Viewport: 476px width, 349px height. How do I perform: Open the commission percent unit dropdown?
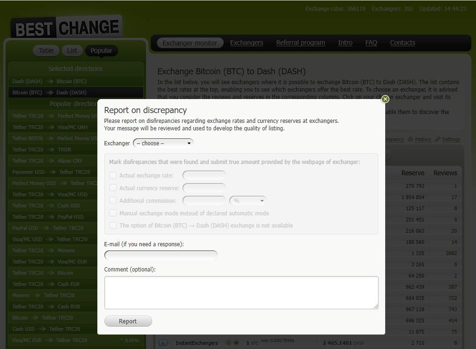click(248, 200)
